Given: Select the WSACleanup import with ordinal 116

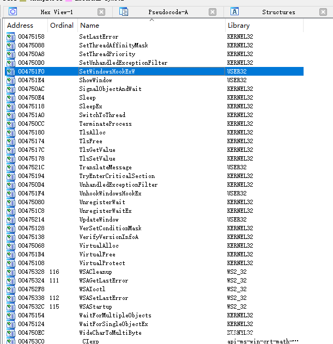Looking at the screenshot, I should (x=95, y=272).
